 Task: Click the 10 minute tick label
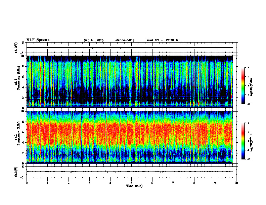click(x=236, y=183)
